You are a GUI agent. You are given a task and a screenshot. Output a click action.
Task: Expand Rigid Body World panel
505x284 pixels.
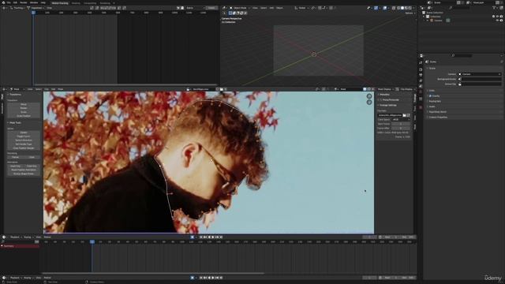(437, 112)
